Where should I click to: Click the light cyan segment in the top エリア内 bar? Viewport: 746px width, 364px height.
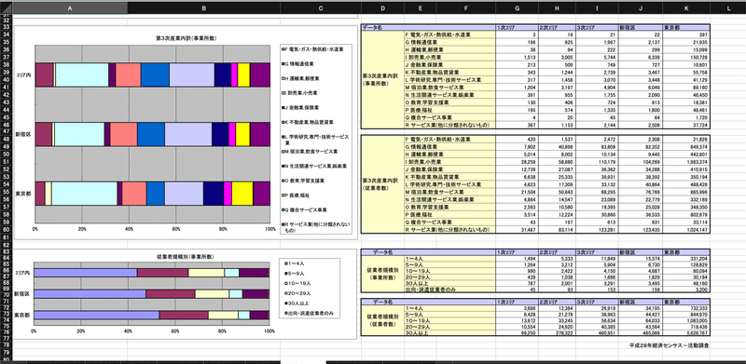(x=82, y=74)
